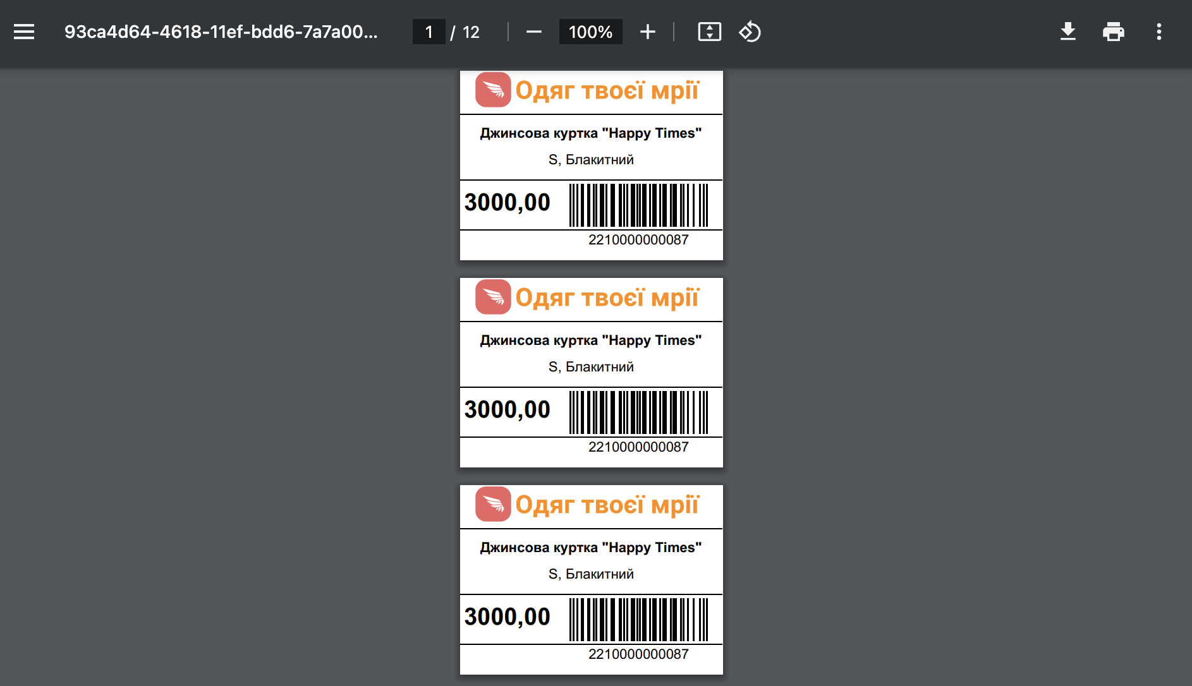Click the first label's product name text
Screen dimensions: 1192x686
[591, 133]
